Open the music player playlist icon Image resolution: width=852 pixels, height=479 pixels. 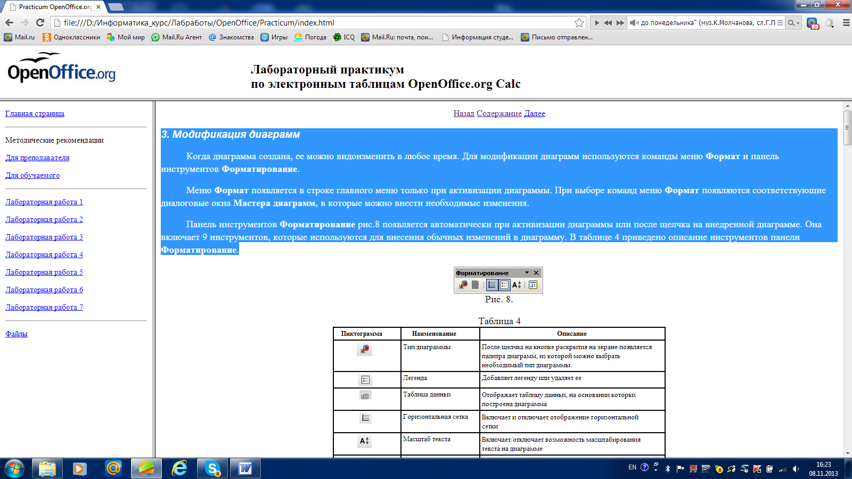[x=780, y=23]
